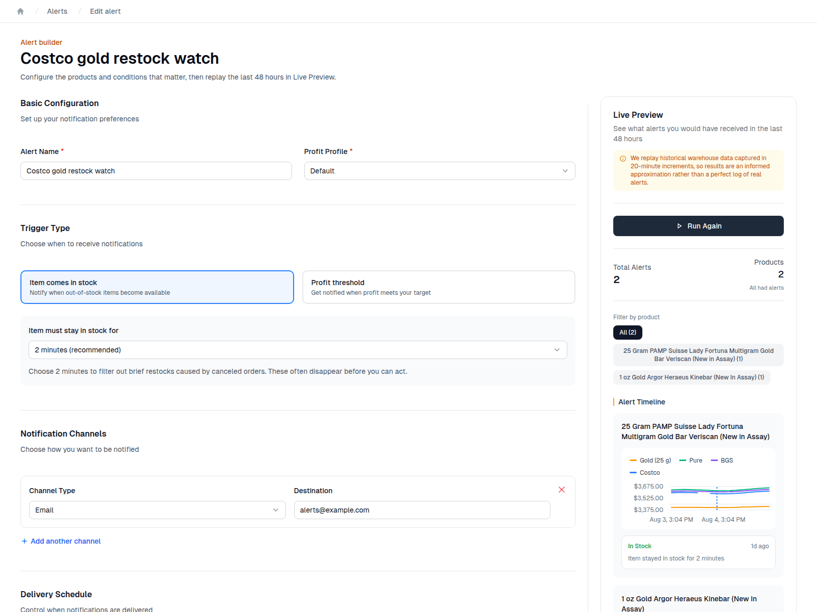Click the Edit alert breadcrumb
This screenshot has height=612, width=817.
[105, 11]
